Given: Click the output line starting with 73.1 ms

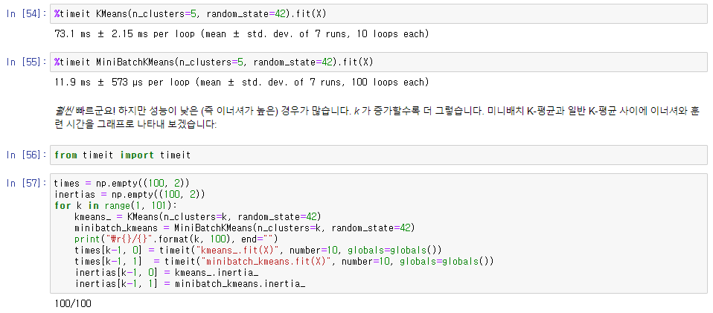Looking at the screenshot, I should point(241,34).
